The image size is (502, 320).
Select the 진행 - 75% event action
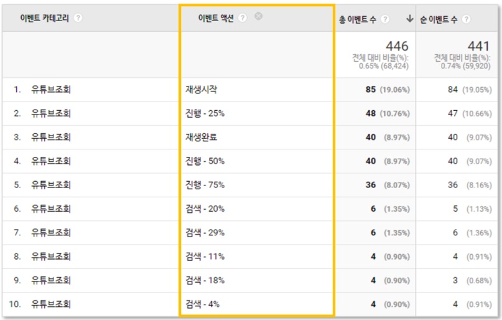click(205, 185)
